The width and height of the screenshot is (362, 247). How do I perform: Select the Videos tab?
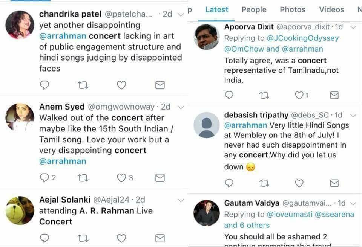(331, 10)
